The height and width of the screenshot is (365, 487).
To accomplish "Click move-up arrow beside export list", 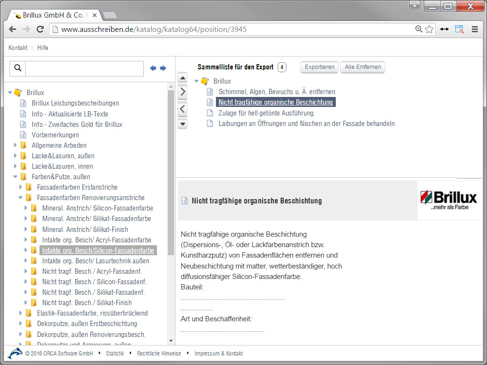I will click(182, 78).
